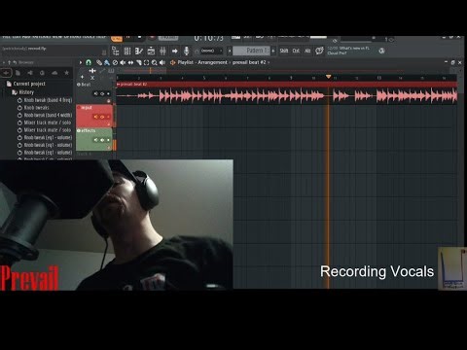Open the Piano roll toolbar icon

pos(139,51)
